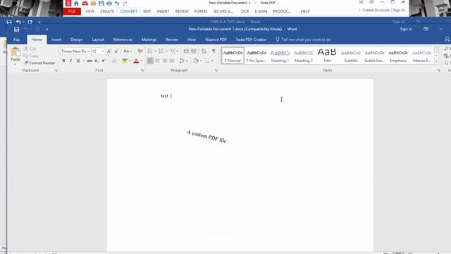Toggle Italic formatting

pyautogui.click(x=70, y=61)
